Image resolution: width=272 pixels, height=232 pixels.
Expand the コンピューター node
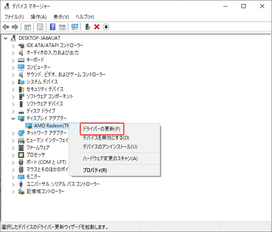point(13,68)
